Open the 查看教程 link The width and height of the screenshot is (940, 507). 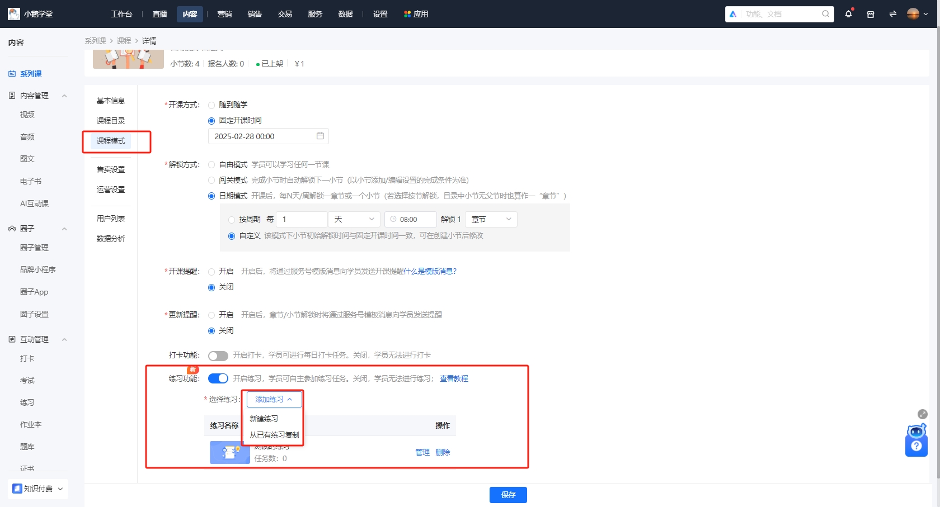coord(454,378)
